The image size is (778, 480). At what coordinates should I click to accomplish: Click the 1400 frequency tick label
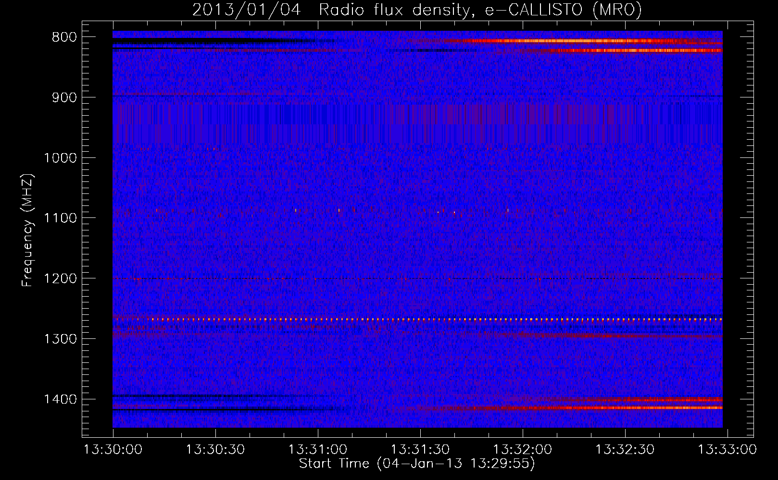(61, 399)
